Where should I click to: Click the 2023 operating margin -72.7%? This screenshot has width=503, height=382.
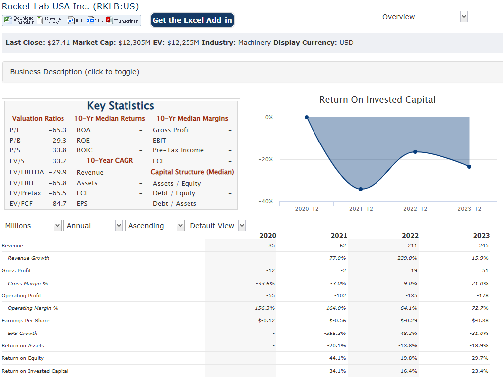pyautogui.click(x=479, y=308)
